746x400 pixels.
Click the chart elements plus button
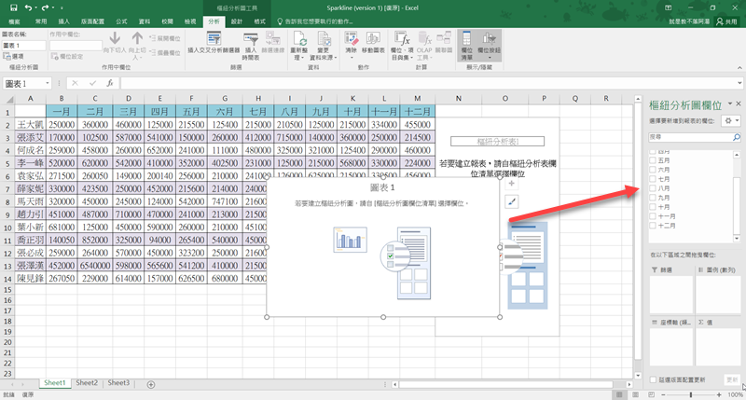(x=511, y=184)
